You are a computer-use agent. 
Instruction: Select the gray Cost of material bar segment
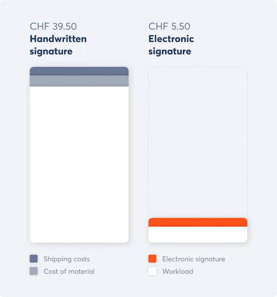pos(79,81)
